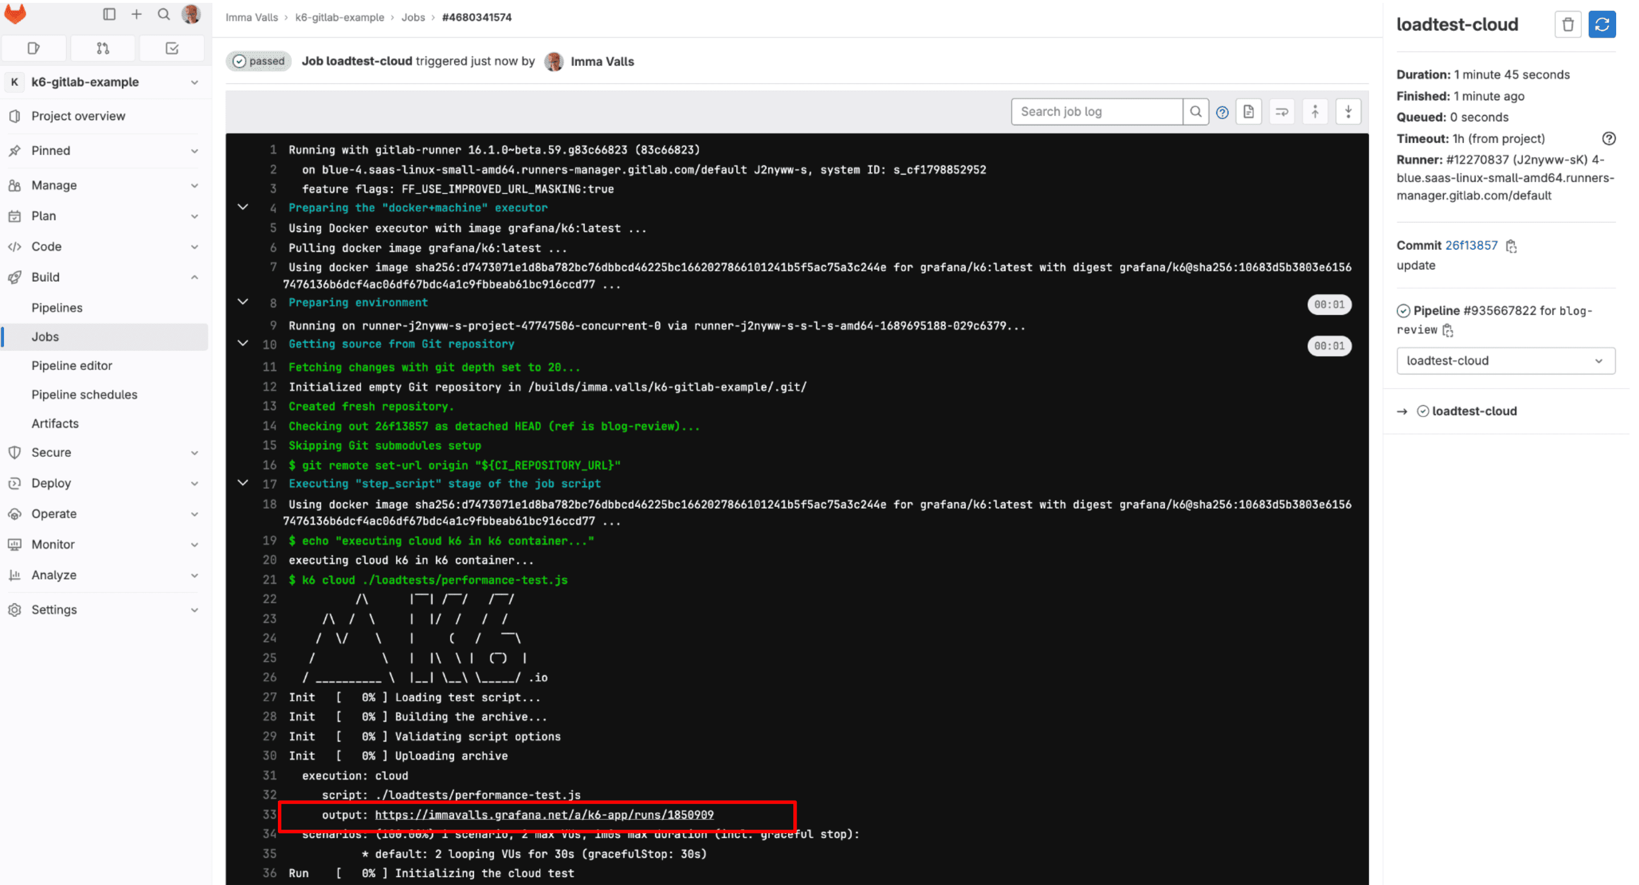Screen dimensions: 1639x885
Task: Open the loadtest-cloud stage dropdown
Action: click(1505, 360)
